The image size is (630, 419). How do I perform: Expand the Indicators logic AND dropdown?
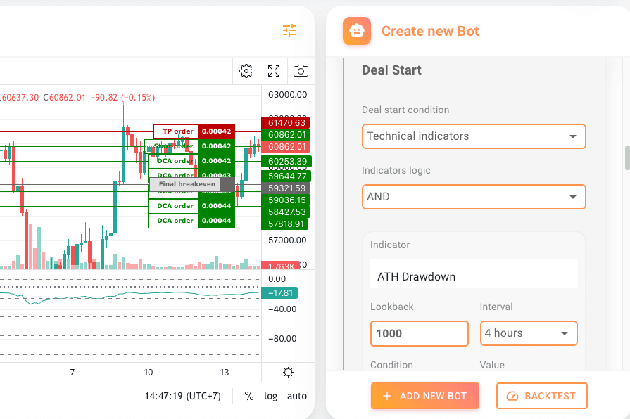pos(474,197)
